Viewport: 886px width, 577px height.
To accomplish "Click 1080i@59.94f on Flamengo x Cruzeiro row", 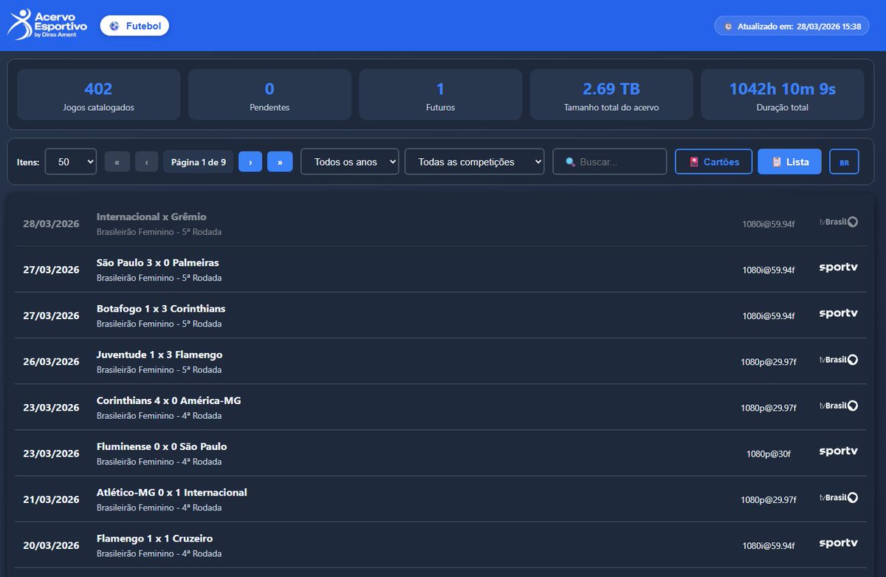I will (769, 545).
